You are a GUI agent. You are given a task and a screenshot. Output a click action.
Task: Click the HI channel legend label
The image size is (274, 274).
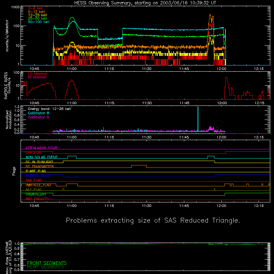[x=37, y=77]
